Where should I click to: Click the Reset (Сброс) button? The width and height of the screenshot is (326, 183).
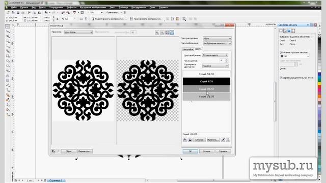(69, 151)
